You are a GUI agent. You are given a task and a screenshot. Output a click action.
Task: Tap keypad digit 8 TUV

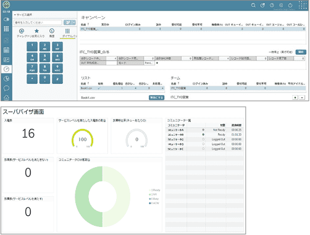coord(44,68)
